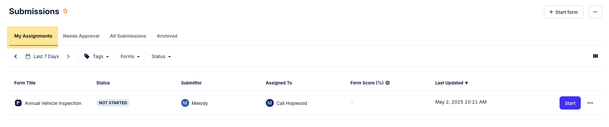Screen dimensions: 609x127
Task: Open the Archived tab
Action: point(167,36)
